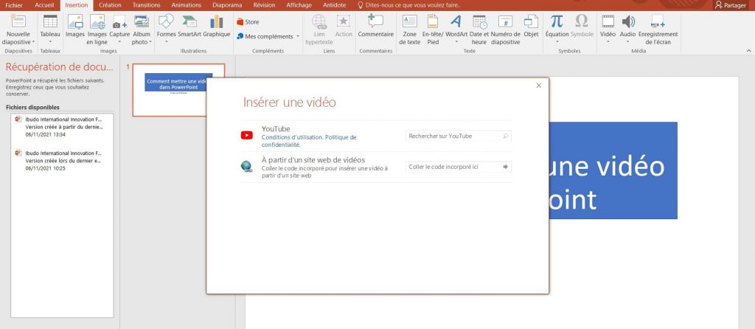
Task: Select slide 1 thumbnail
Action: tap(178, 89)
